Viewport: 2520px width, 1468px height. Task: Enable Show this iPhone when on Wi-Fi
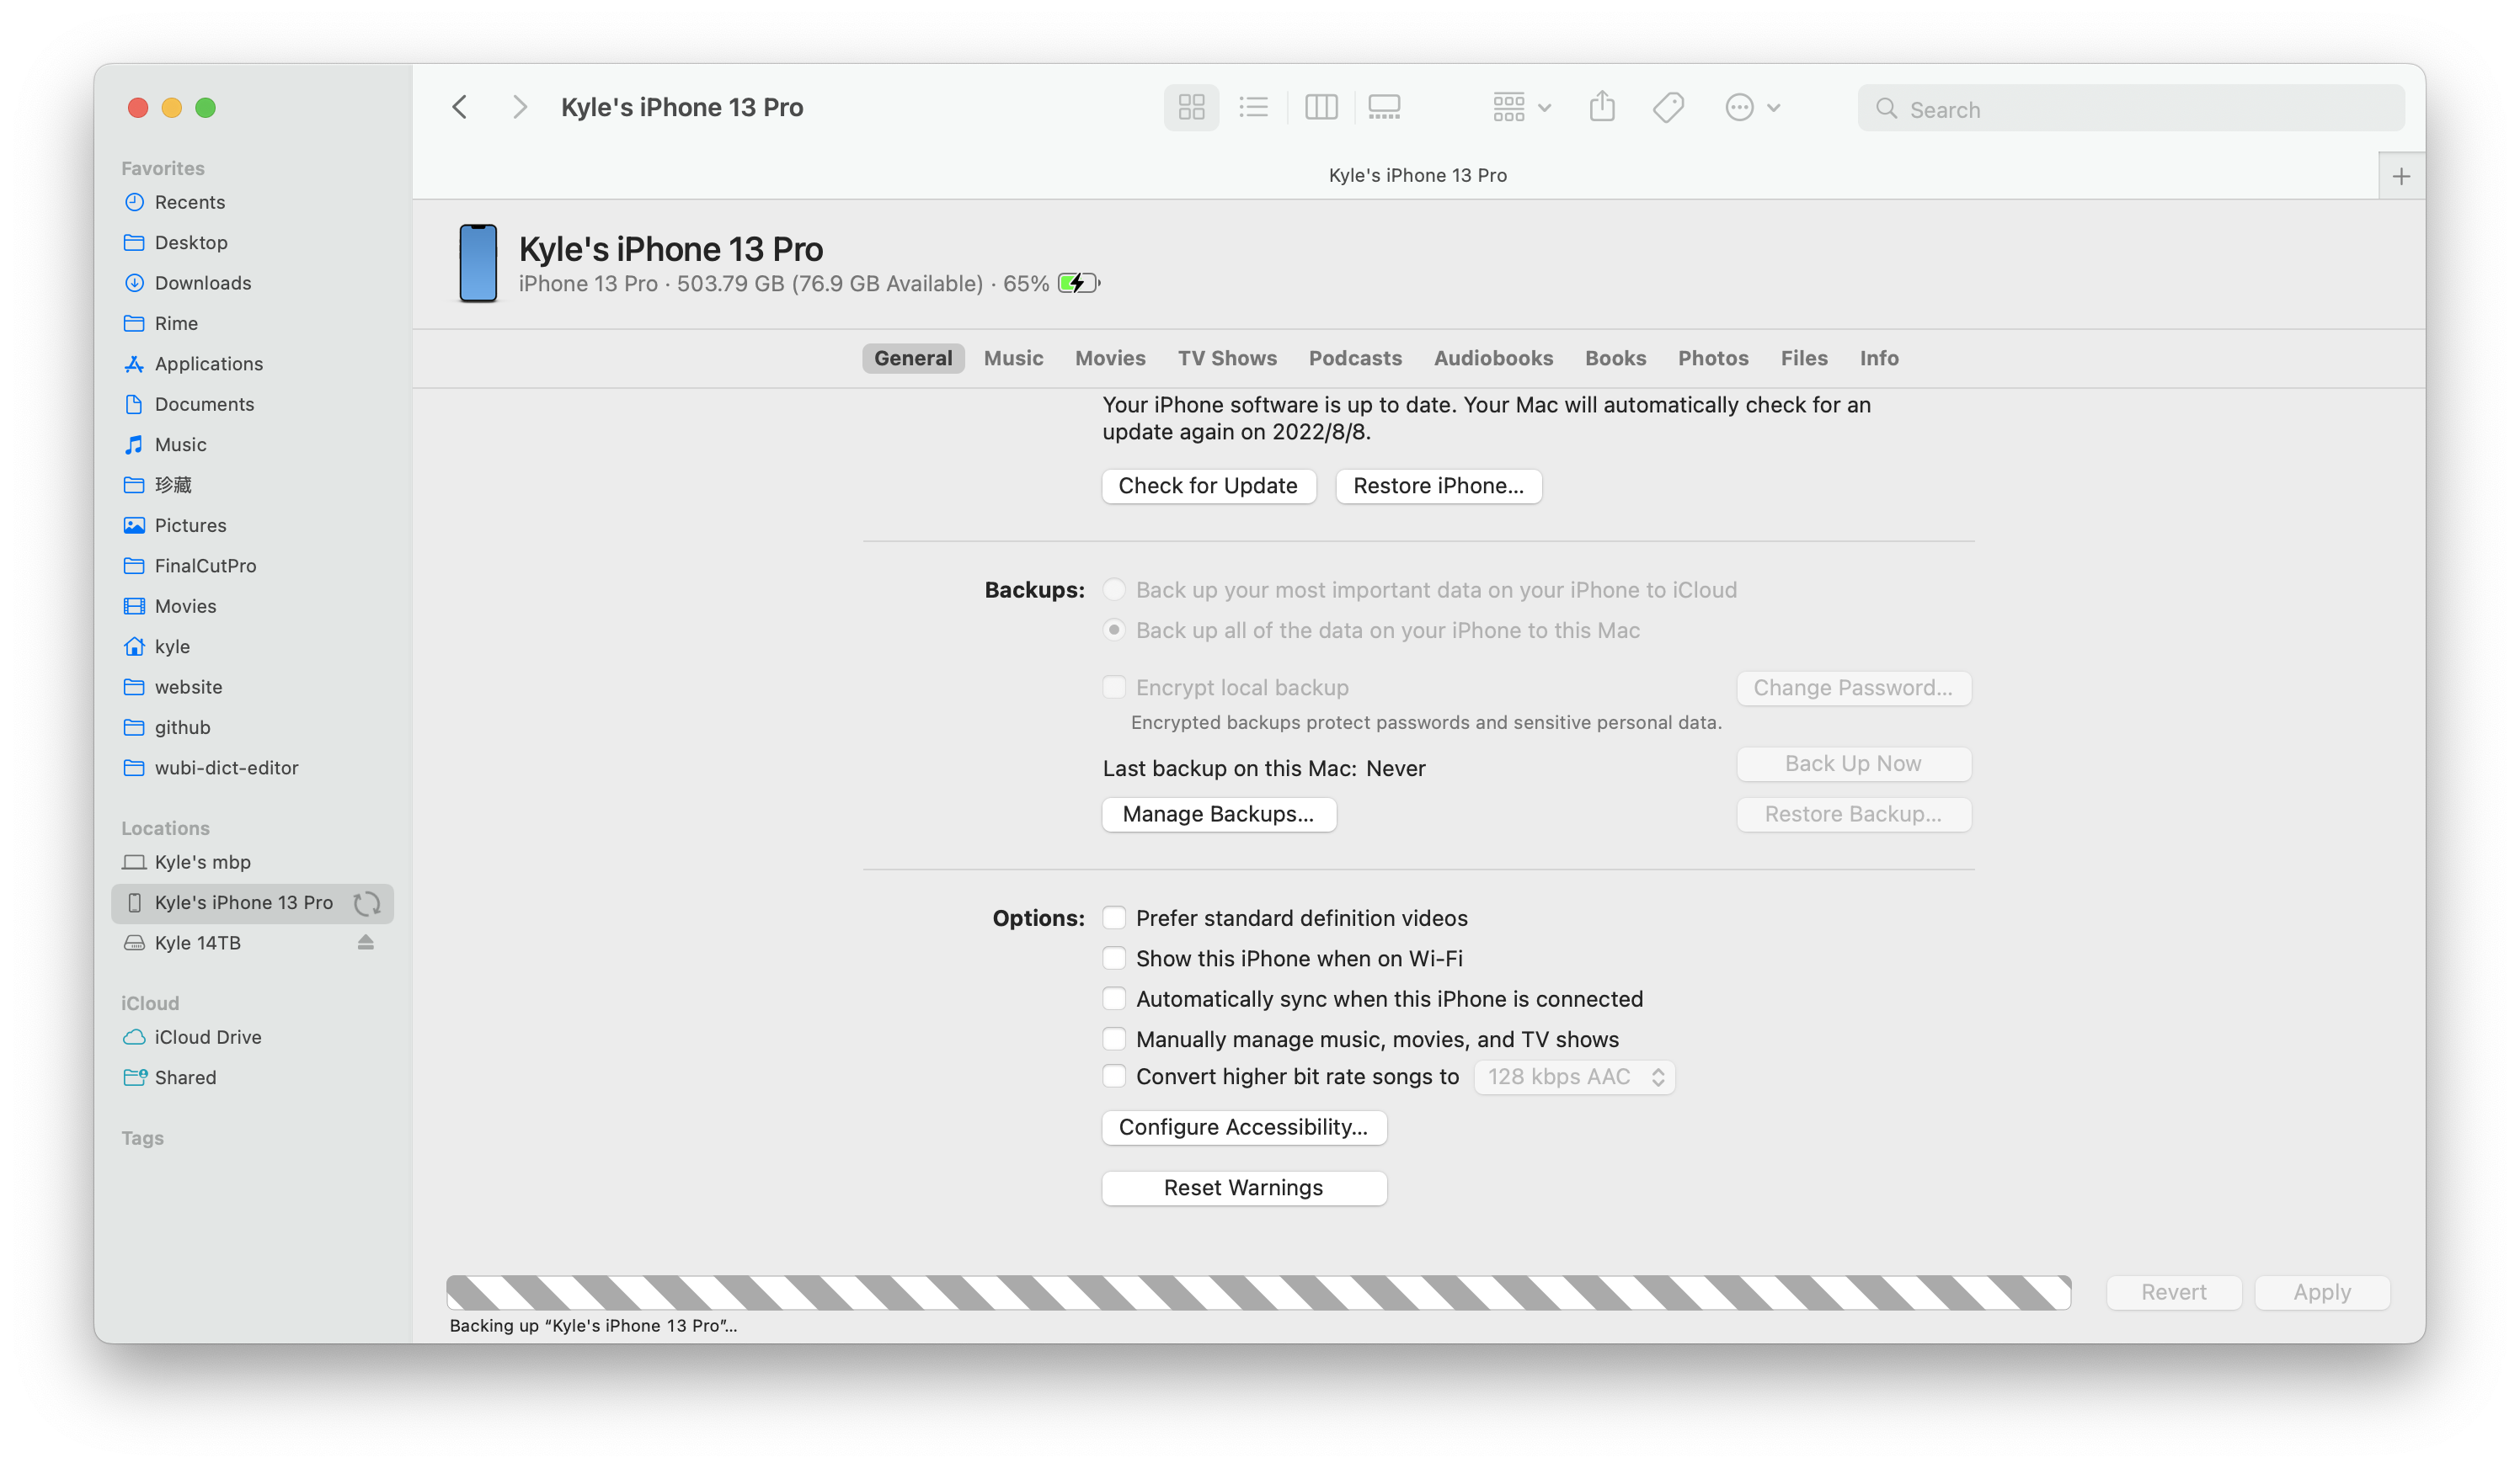(1114, 959)
